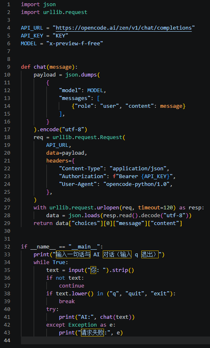This screenshot has width=210, height=348.
Task: Click the "AI:" string on line 41
Action: click(x=86, y=317)
